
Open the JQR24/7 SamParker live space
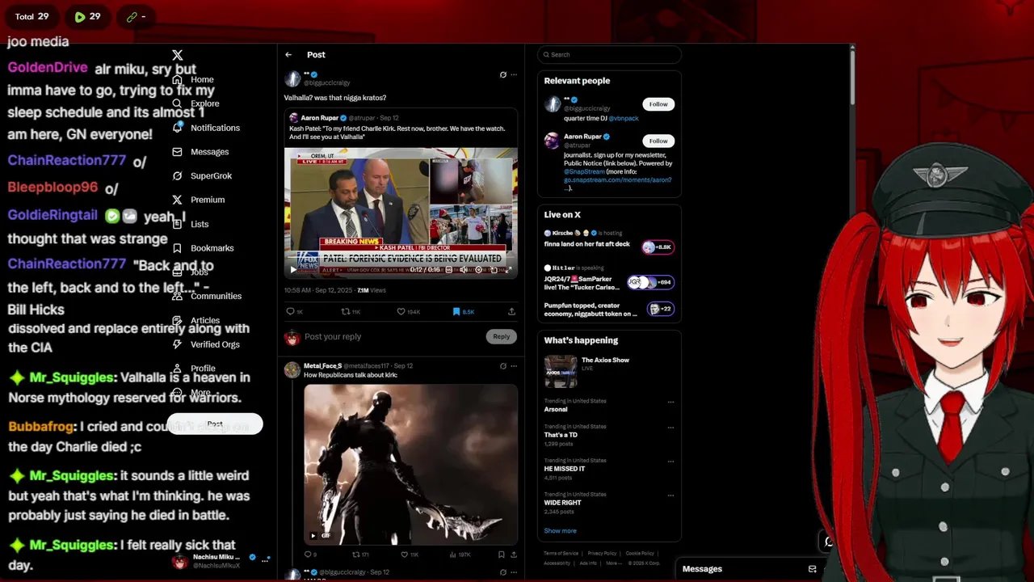click(609, 279)
